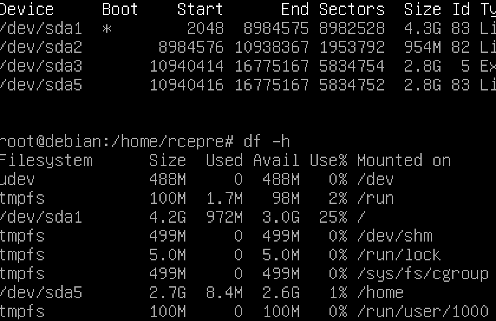
Task: Click the /dev/sda3 device entry
Action: point(41,66)
